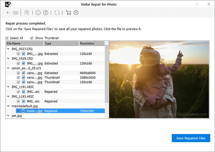Toggle the Show Thumbnail checkbox
215x152 pixels.
[32, 38]
